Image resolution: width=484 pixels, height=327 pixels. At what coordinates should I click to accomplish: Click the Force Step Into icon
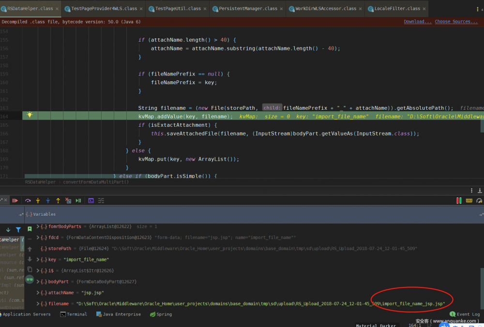click(x=48, y=200)
